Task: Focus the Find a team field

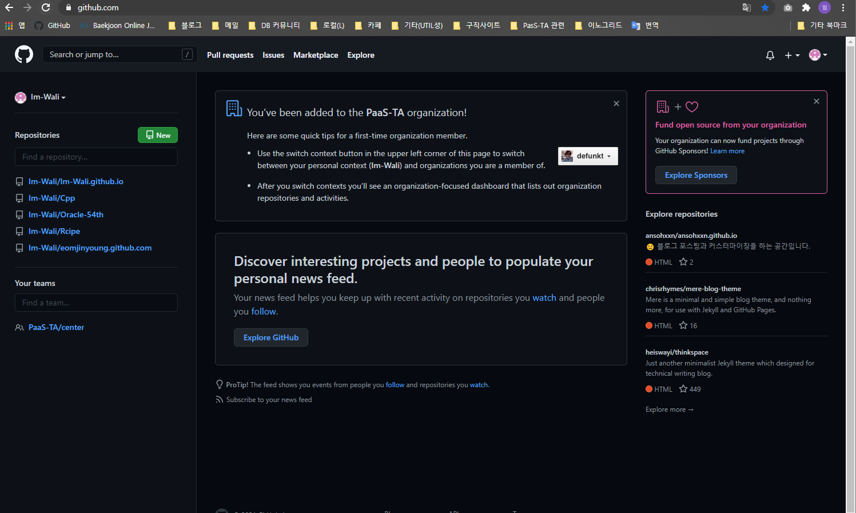Action: click(96, 303)
